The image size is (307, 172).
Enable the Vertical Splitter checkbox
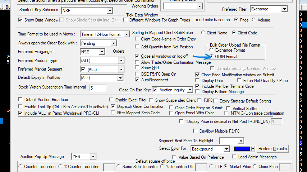tap(229, 109)
